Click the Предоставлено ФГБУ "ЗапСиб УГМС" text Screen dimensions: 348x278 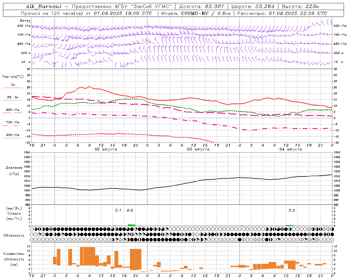point(122,7)
